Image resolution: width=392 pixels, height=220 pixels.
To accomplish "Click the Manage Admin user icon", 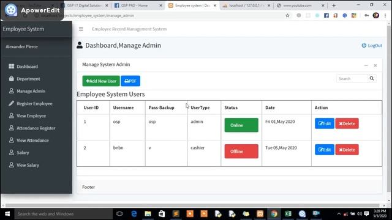I will click(11, 91).
